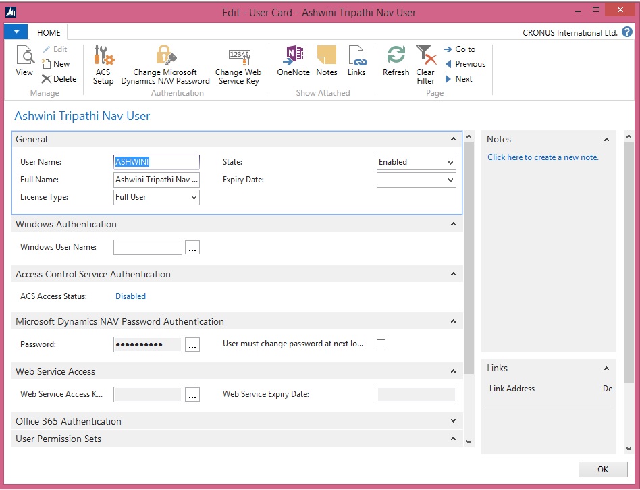The width and height of the screenshot is (640, 490).
Task: Open ACS Setup from the ribbon
Action: tap(103, 65)
